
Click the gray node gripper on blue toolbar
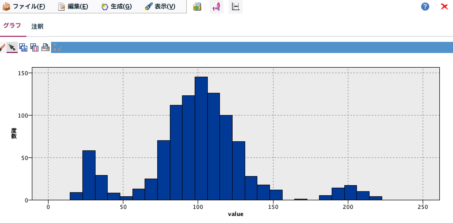57,47
